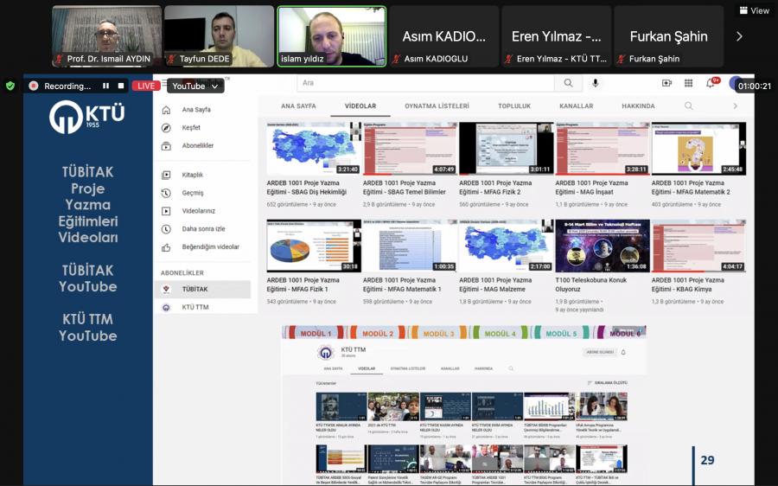Open KBAG Kimya video thumbnail

pos(698,246)
